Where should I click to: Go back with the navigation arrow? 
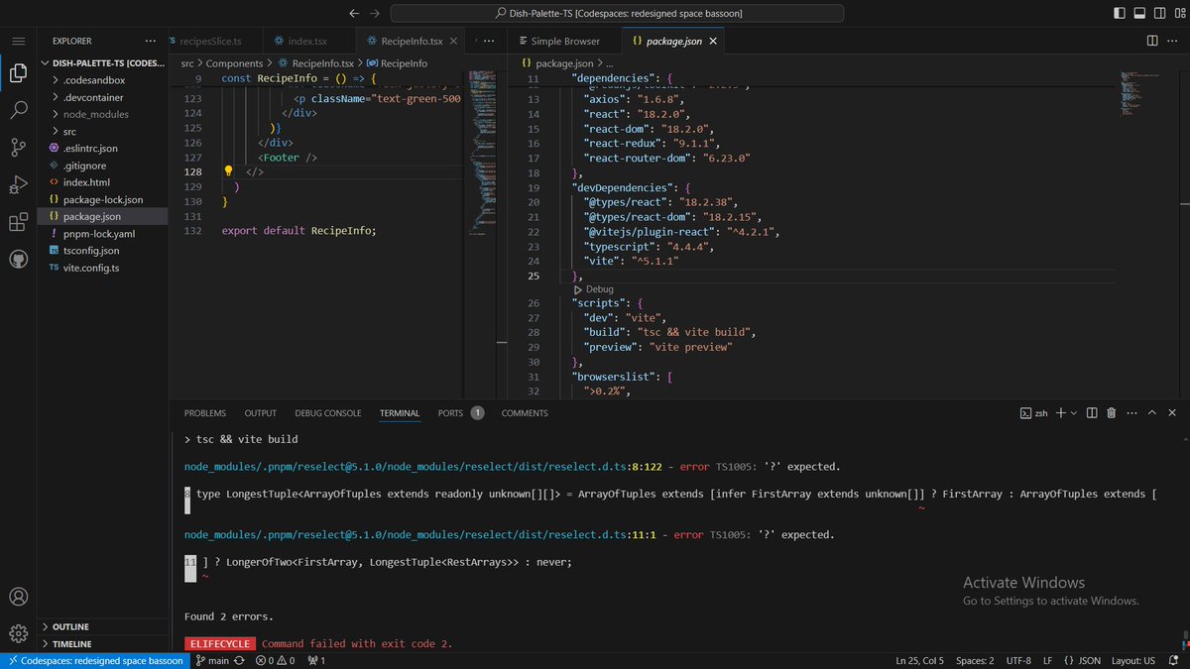[354, 13]
